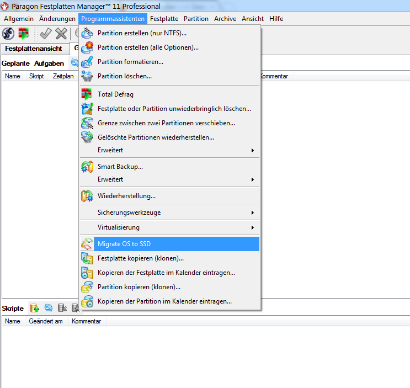Image resolution: width=410 pixels, height=388 pixels.
Task: Click the Festplatte im Kalender icon
Action: [x=87, y=273]
